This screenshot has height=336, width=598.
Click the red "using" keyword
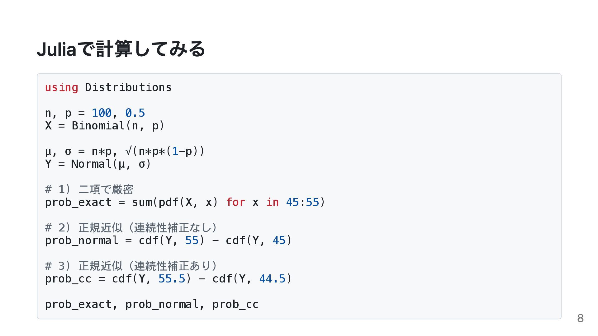point(61,87)
